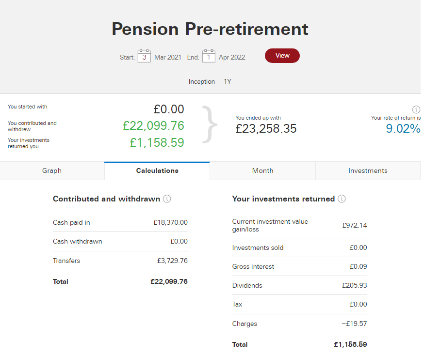Viewport: 424px width, 355px height.
Task: Click the £1,158.59 investments returned amount
Action: [x=157, y=142]
